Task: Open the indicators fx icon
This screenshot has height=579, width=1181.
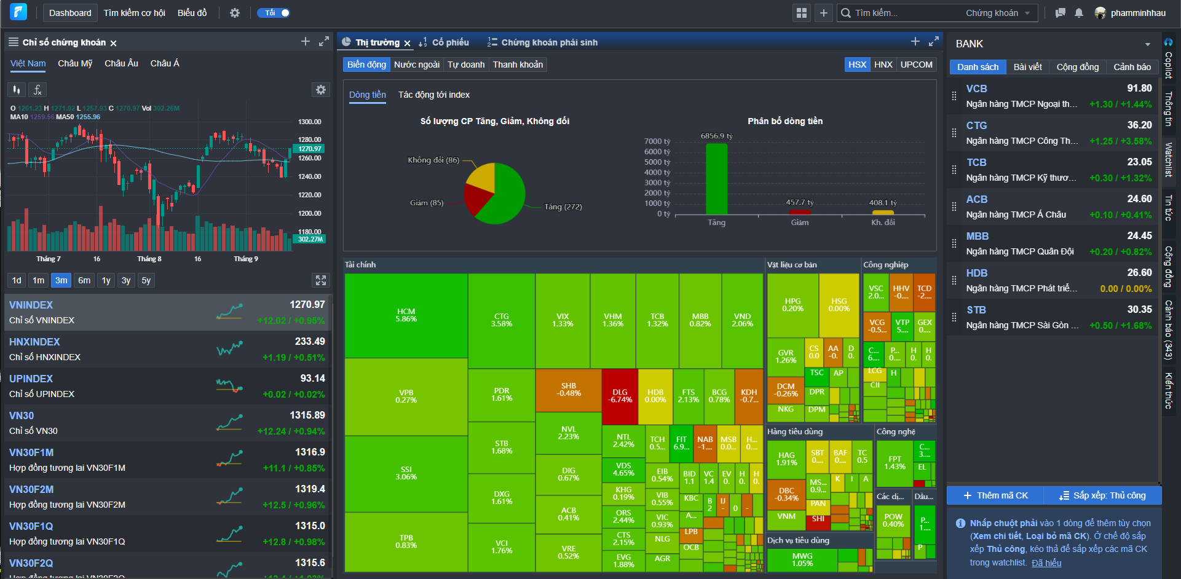Action: point(38,90)
